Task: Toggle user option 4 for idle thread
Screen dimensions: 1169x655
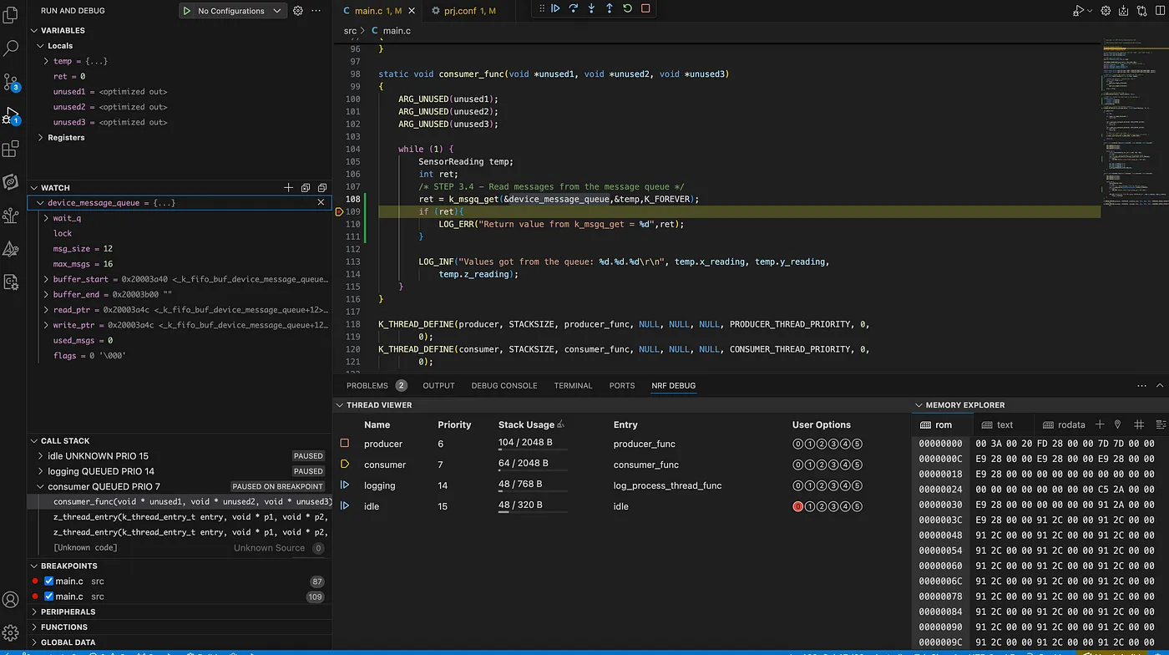Action: pyautogui.click(x=846, y=506)
